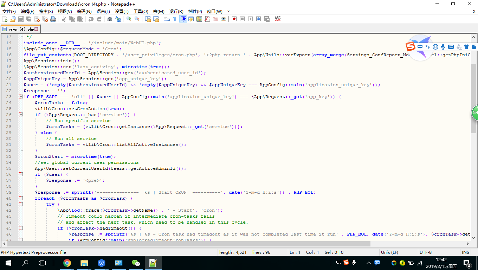Toggle INS insert mode in status bar
The width and height of the screenshot is (478, 270).
(x=465, y=252)
